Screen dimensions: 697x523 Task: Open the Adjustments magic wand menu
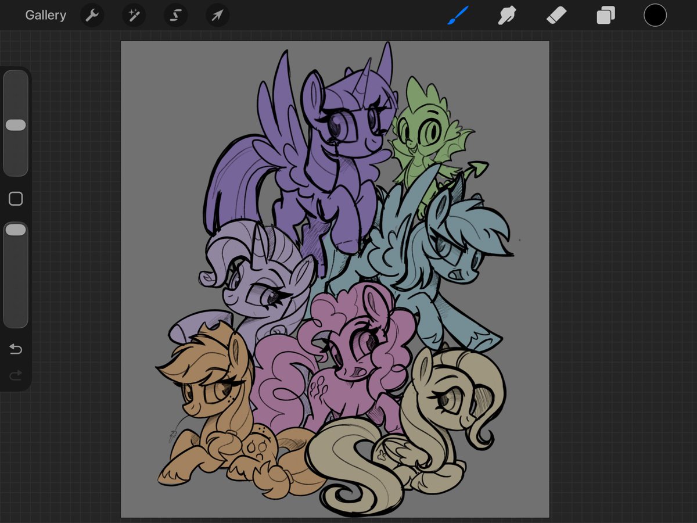click(134, 16)
